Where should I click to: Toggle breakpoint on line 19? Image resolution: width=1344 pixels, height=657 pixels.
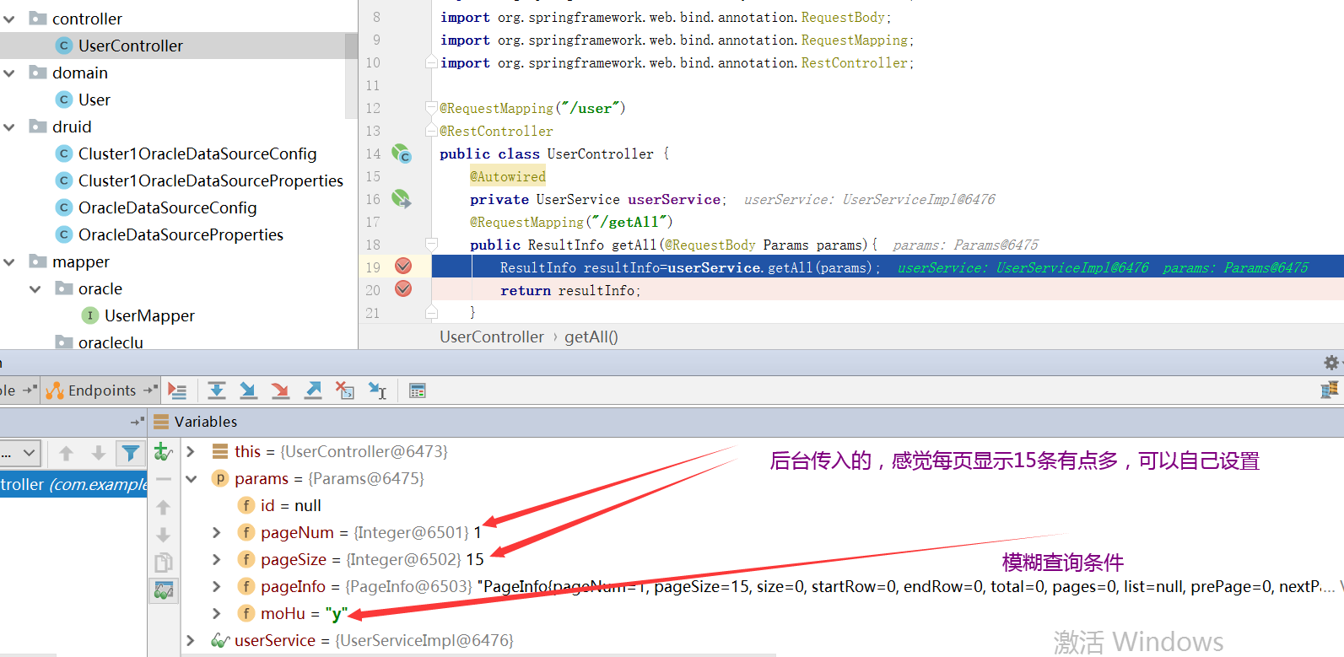coord(403,267)
